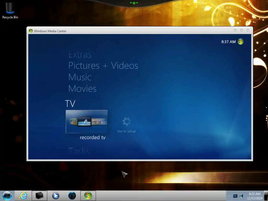Launch Internet Explorer from the taskbar

pyautogui.click(x=23, y=196)
